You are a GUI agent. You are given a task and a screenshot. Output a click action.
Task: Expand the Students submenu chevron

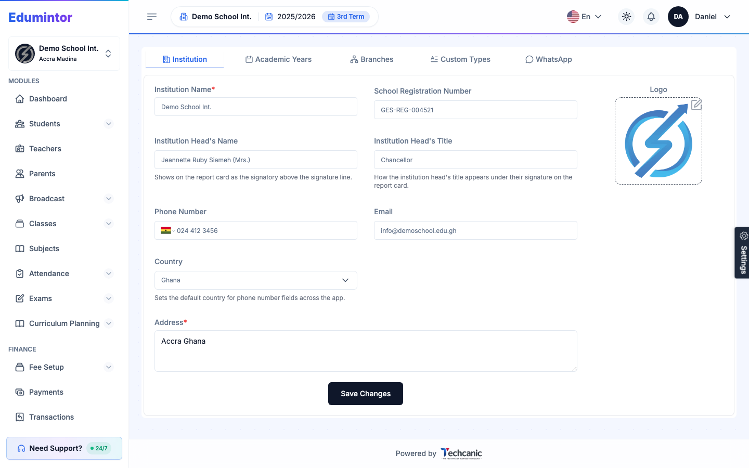(x=109, y=124)
